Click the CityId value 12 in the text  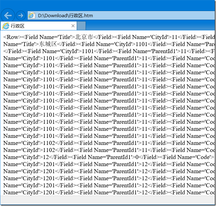[46, 157]
